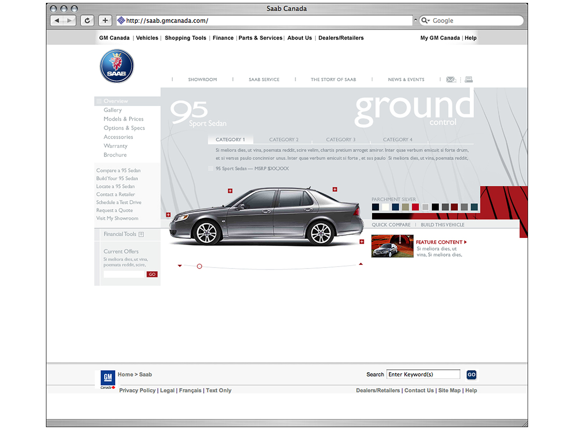
Task: Click My GM Canada in the top bar
Action: point(440,38)
